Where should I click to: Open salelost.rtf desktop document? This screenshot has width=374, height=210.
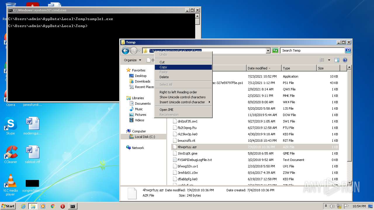tap(32, 155)
